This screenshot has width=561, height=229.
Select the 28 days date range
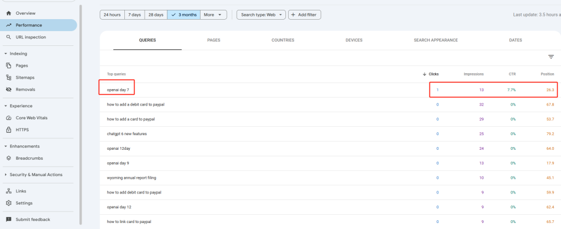(157, 15)
